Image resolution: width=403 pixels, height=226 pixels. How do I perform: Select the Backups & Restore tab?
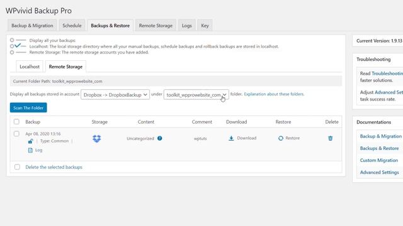tap(110, 26)
